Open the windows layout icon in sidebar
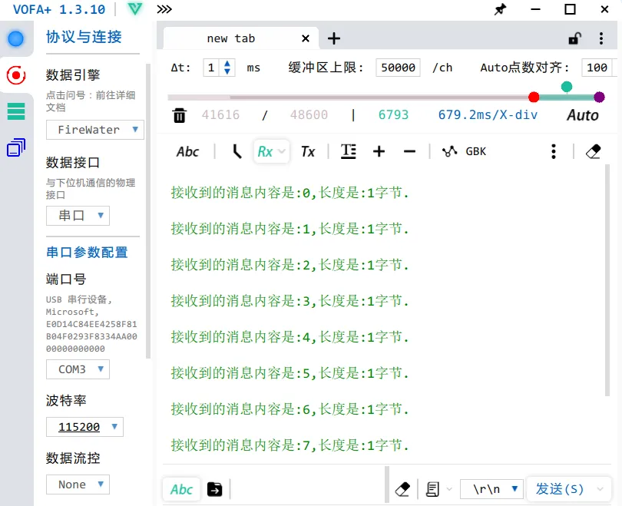This screenshot has height=506, width=622. tap(17, 147)
